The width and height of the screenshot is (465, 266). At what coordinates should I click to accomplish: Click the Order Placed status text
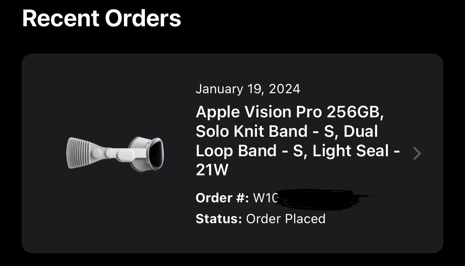coord(285,219)
